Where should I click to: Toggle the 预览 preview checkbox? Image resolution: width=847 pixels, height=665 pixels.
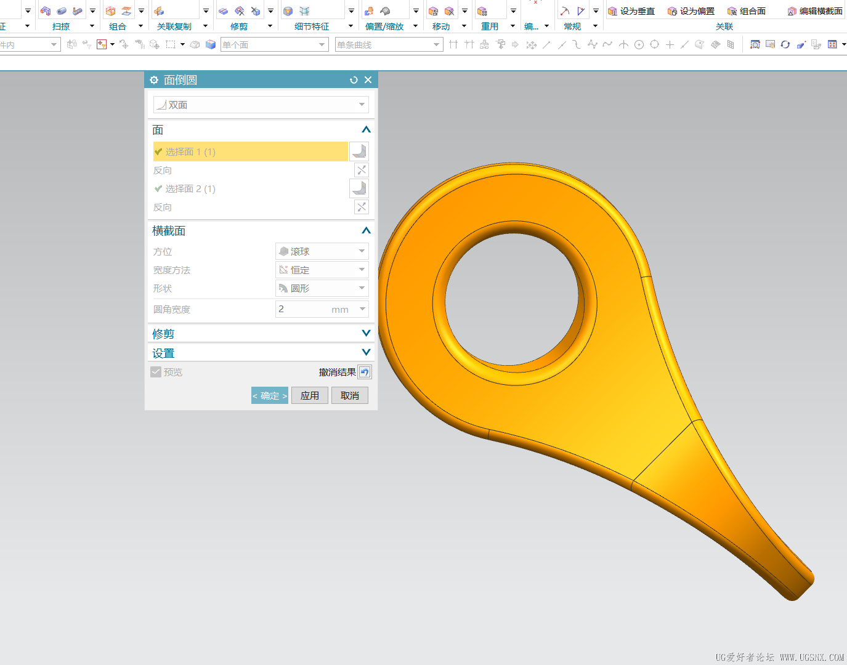tap(156, 372)
